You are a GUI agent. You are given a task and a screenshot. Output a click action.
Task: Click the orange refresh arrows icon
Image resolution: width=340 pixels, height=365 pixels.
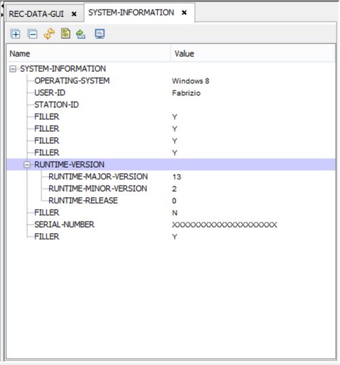click(x=49, y=34)
